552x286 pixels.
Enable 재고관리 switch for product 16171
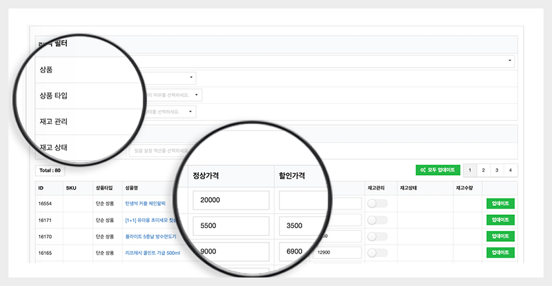(377, 220)
